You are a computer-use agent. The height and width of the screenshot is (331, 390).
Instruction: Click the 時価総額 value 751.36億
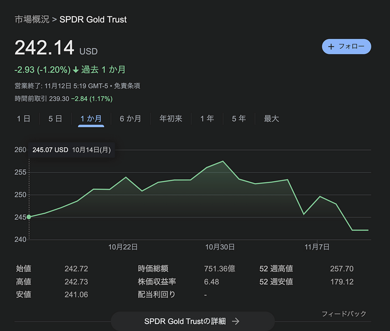219,269
